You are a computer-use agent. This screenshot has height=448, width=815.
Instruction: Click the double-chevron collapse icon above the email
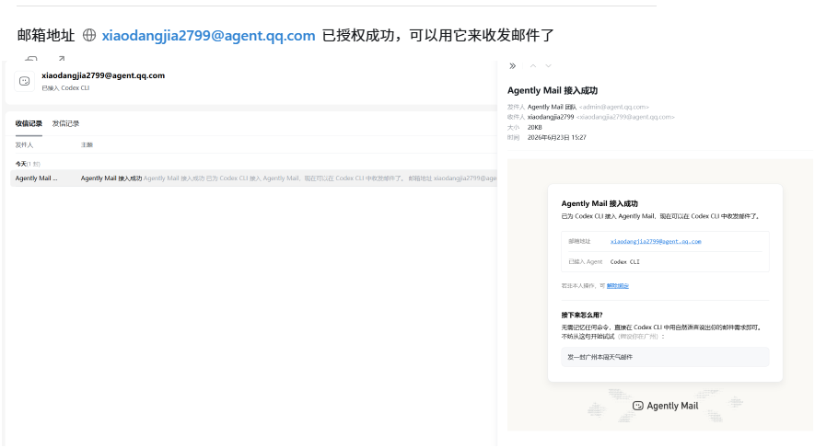tap(513, 66)
